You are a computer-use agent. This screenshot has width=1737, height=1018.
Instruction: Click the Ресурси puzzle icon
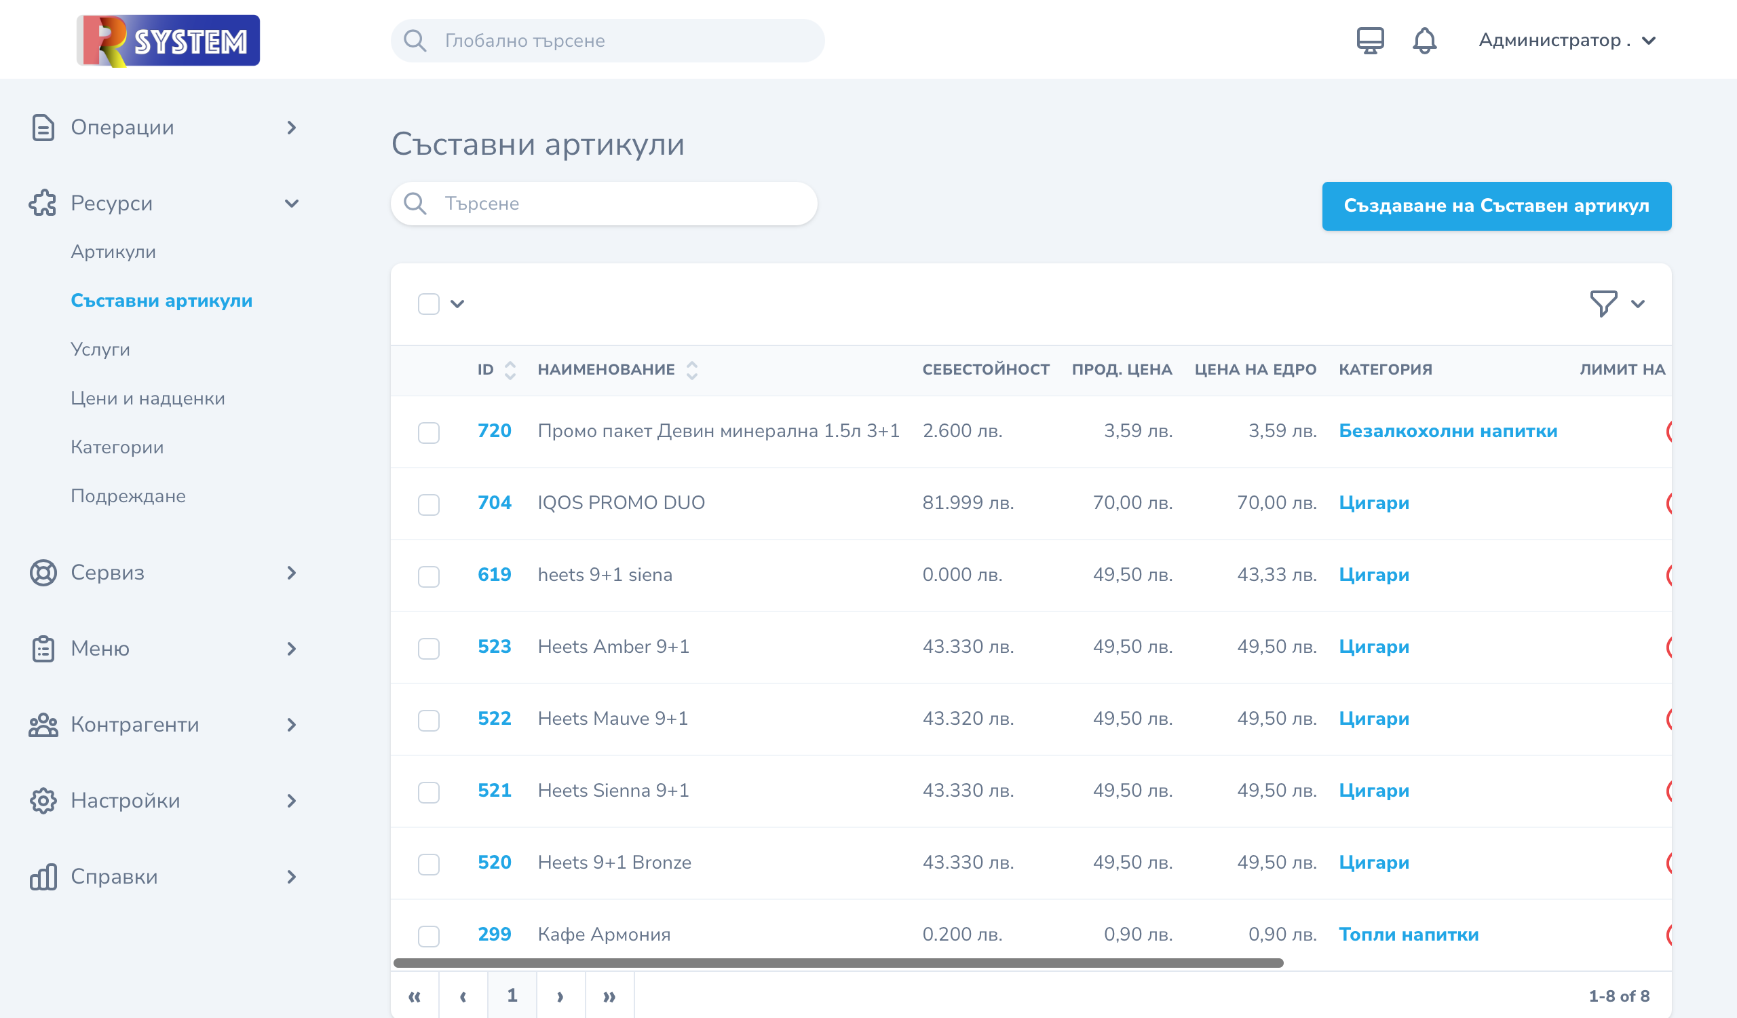point(43,204)
